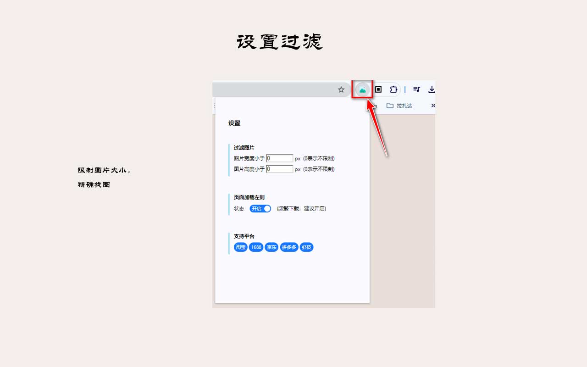Click the 京东 platform tag

tap(271, 247)
